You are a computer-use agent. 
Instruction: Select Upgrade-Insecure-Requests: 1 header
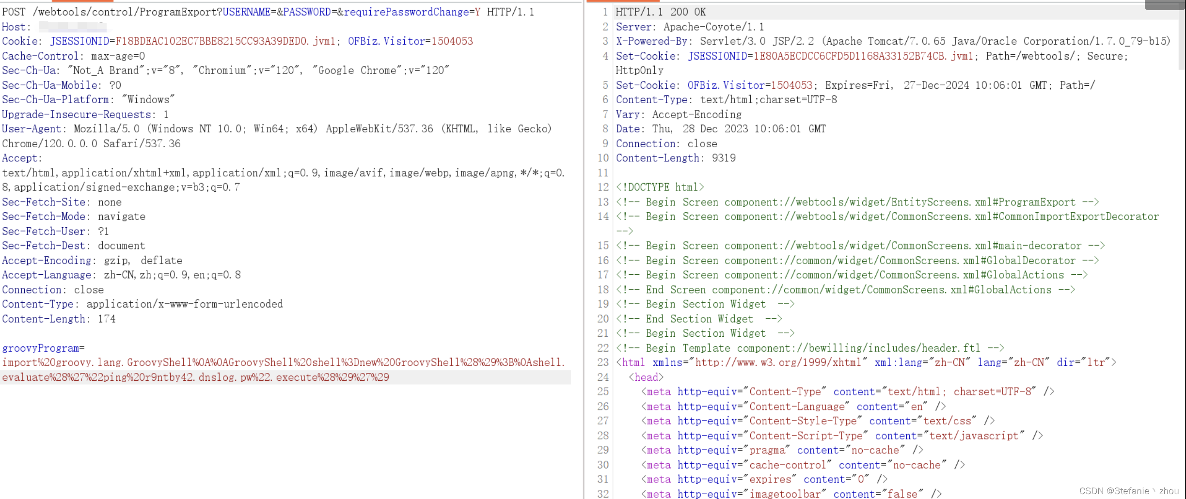[85, 114]
